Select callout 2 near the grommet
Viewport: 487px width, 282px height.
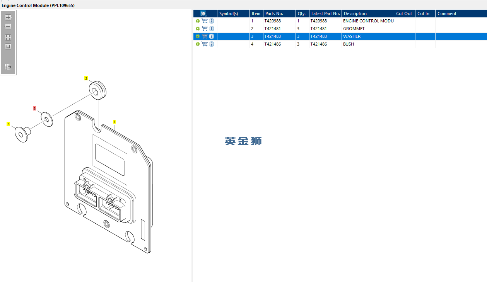(86, 78)
